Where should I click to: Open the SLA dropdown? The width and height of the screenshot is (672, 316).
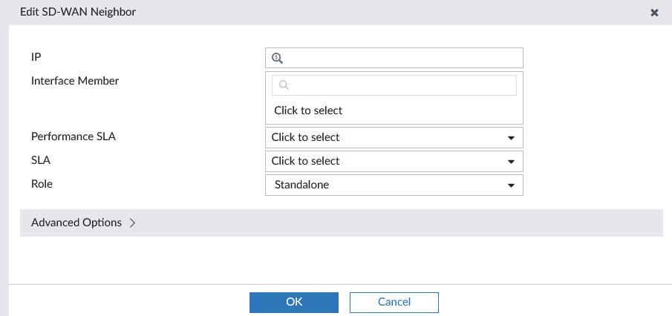[386, 161]
